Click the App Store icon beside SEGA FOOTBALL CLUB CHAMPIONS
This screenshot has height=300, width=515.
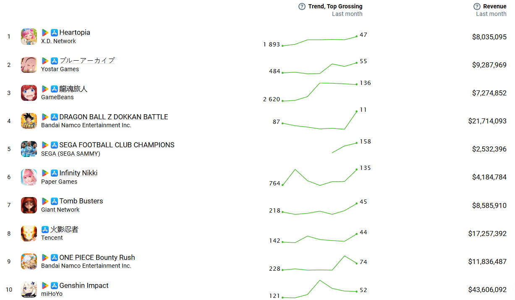(x=54, y=145)
